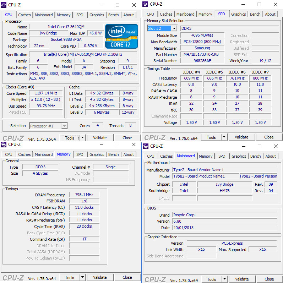Image resolution: width=283 pixels, height=283 pixels.
Task: Expand Tools arrow in SPD window
Action: point(224,137)
